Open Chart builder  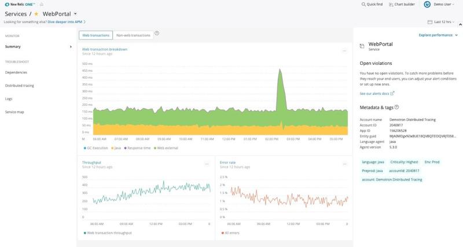click(402, 5)
